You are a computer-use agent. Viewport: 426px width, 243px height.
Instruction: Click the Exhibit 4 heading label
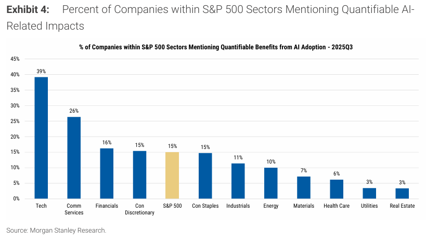28,10
